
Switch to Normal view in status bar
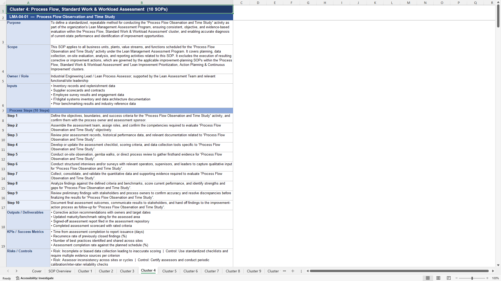(428, 278)
